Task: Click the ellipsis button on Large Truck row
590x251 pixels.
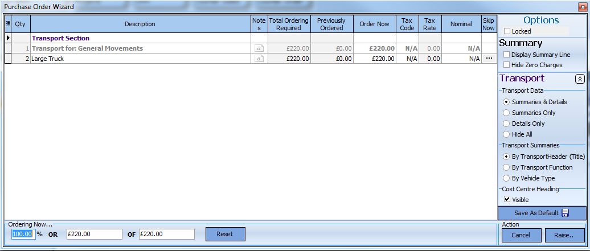Action: pos(489,59)
